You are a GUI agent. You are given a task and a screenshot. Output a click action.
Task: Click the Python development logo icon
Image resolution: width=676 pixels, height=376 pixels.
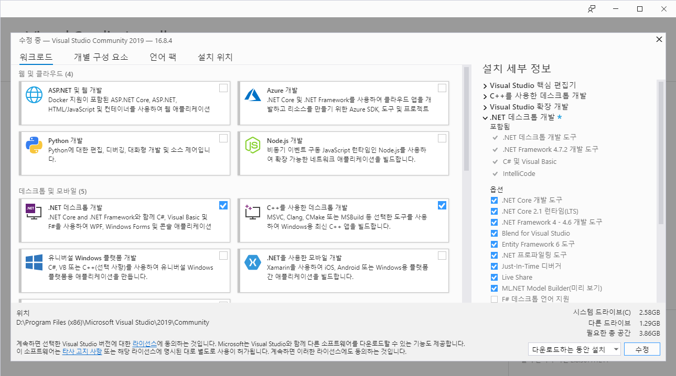tap(34, 145)
